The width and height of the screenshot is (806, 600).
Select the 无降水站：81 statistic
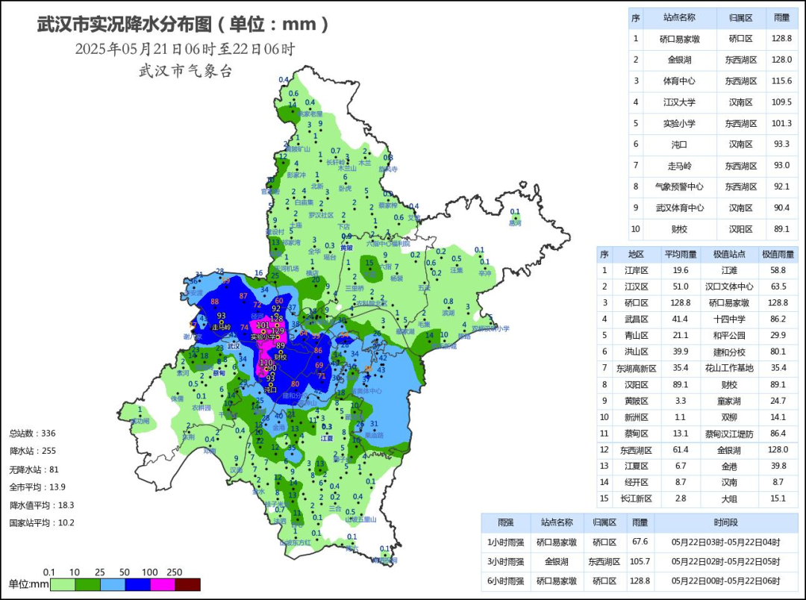coord(34,469)
